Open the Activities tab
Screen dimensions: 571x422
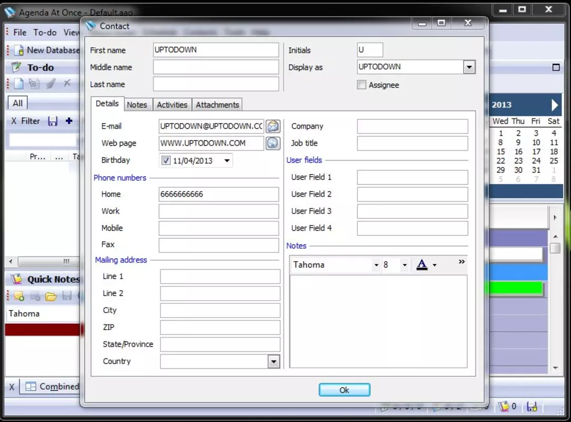pyautogui.click(x=172, y=105)
